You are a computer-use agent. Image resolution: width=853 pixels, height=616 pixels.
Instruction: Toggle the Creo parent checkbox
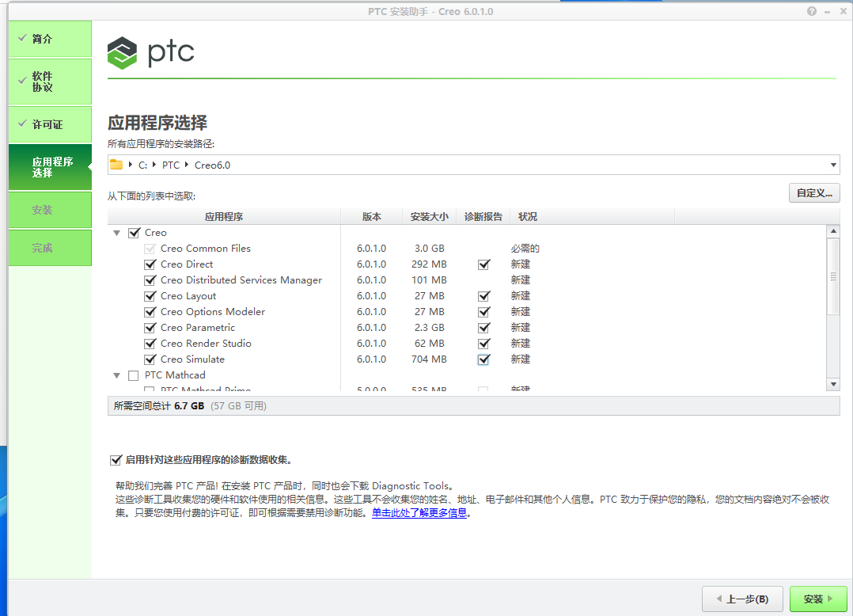point(134,233)
